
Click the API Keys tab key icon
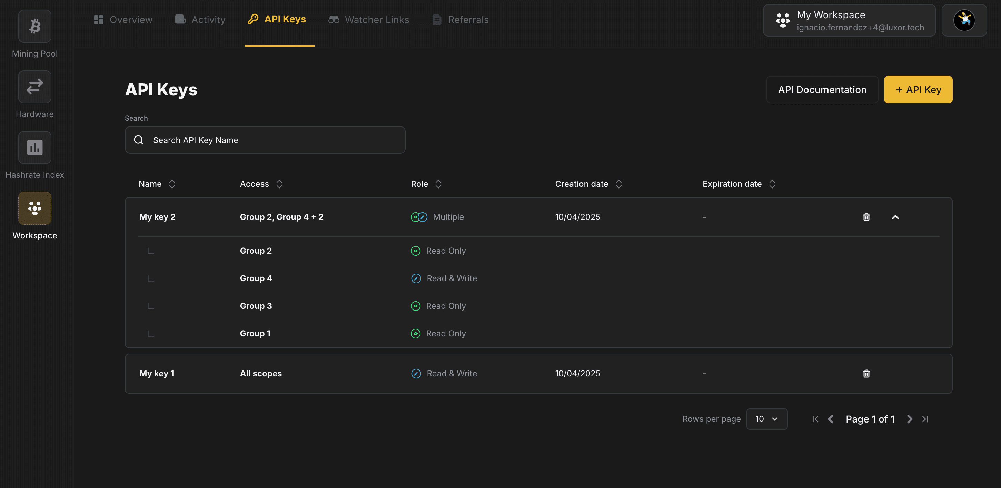pos(253,19)
